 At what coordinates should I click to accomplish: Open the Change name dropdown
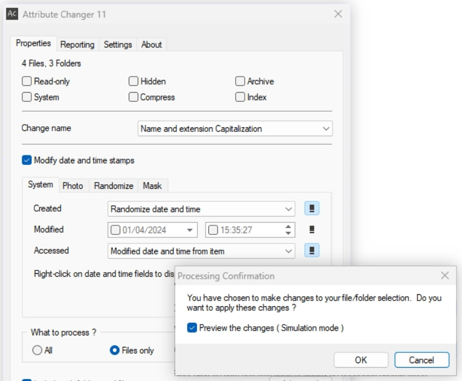235,128
